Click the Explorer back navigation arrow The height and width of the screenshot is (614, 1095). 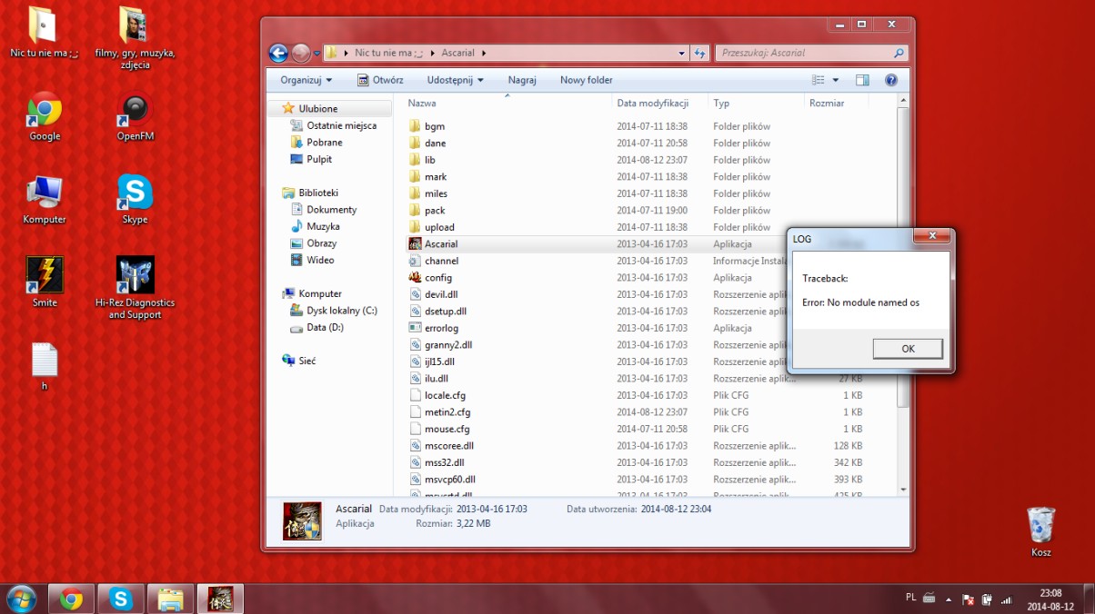coord(278,54)
